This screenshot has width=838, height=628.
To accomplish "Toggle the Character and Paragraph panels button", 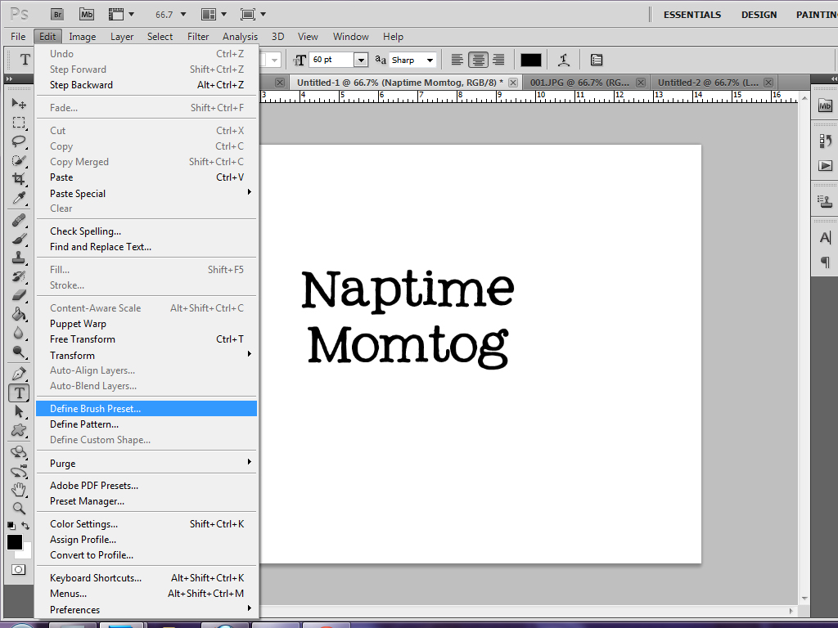I will pyautogui.click(x=597, y=60).
